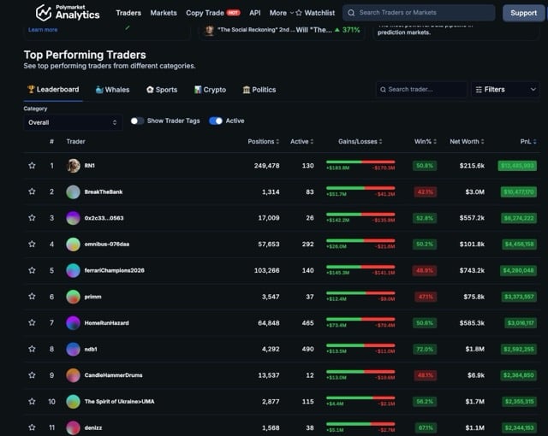This screenshot has height=436, width=548.
Task: Switch to the Politics tab
Action: 259,90
